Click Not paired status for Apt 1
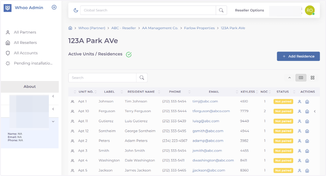The height and width of the screenshot is (176, 326). pyautogui.click(x=283, y=102)
